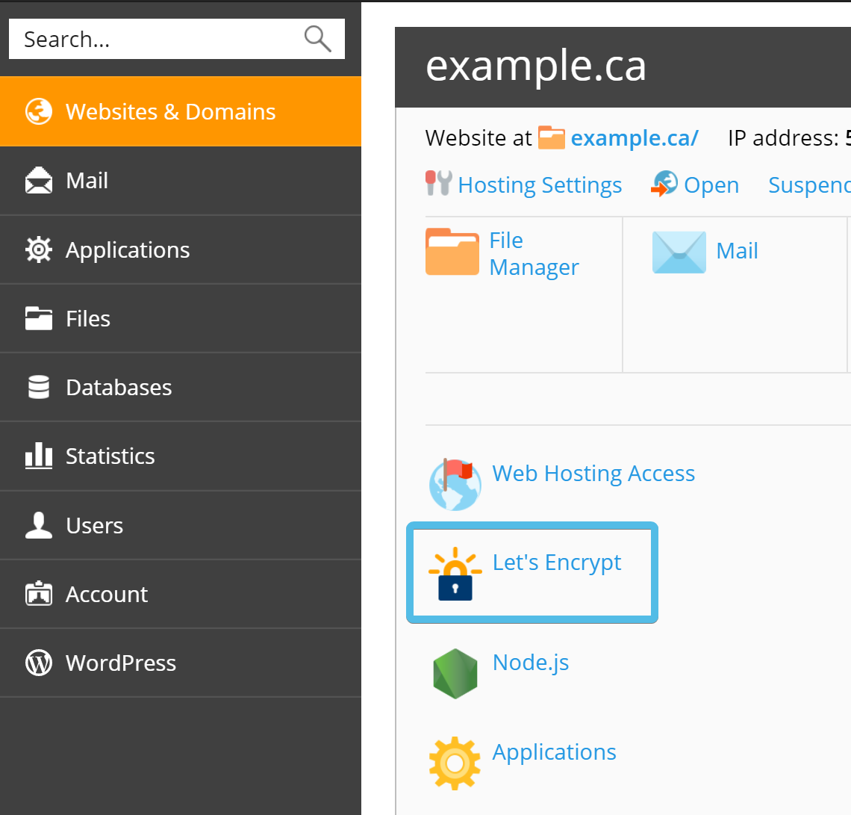Open Users in sidebar
The height and width of the screenshot is (815, 851).
coord(180,525)
